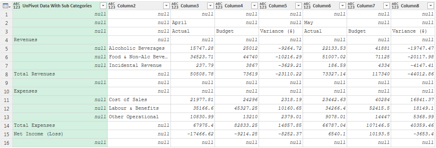Screen dimensions: 436x148
Task: Click data type icon of first column header
Action: click(x=17, y=6)
